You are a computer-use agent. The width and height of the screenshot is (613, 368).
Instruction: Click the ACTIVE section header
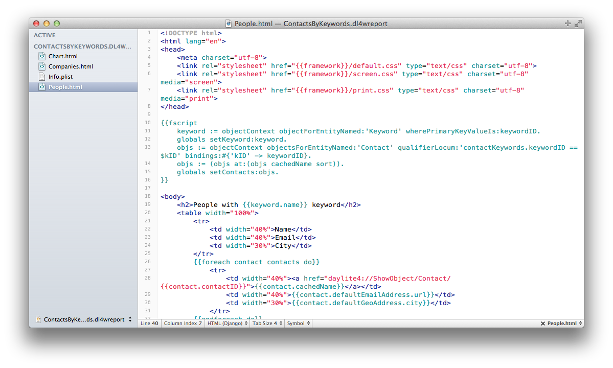[44, 35]
